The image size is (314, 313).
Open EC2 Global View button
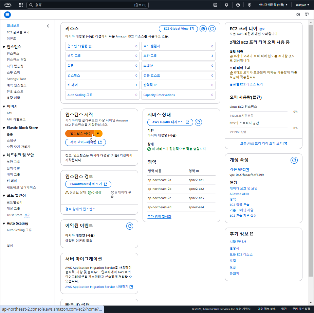(x=179, y=29)
